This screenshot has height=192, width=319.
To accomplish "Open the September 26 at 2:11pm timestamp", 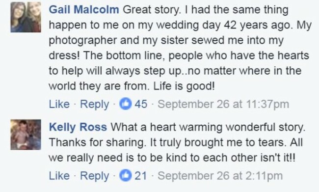I will point(220,176).
